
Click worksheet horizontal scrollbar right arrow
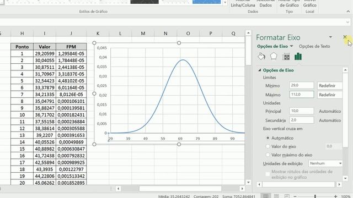(242, 189)
